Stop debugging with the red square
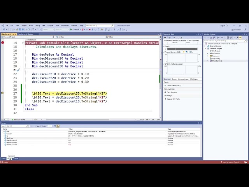The height and width of the screenshot is (187, 249). click(x=90, y=30)
